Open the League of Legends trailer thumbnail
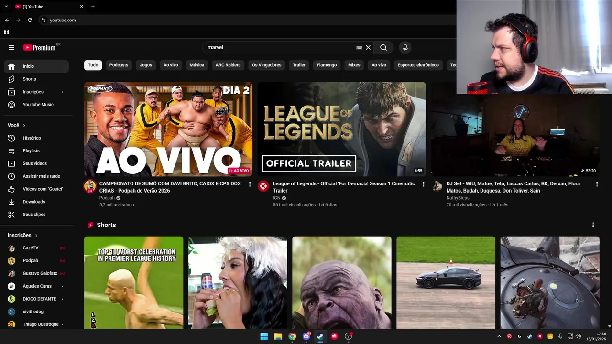 pos(342,129)
